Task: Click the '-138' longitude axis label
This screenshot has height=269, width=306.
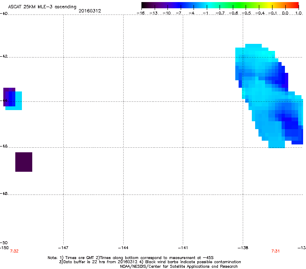Action: click(243, 248)
